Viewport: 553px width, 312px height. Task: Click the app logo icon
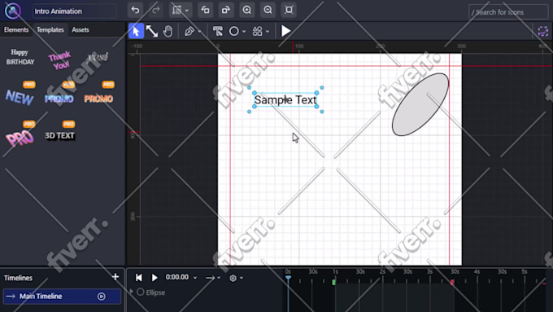coord(12,11)
